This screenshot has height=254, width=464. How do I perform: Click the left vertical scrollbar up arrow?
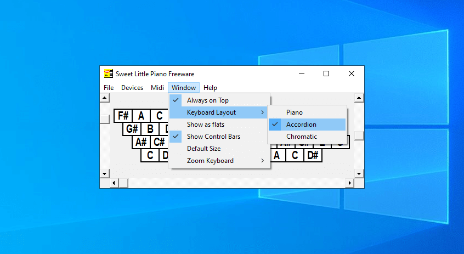104,98
